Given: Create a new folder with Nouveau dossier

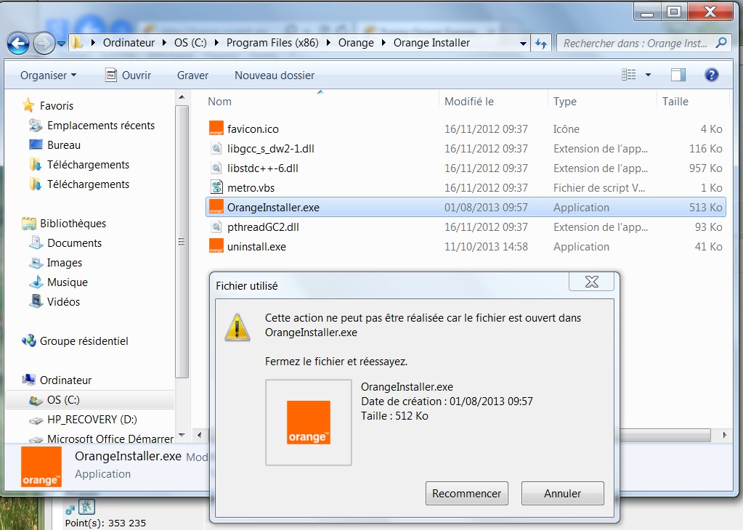Looking at the screenshot, I should (x=275, y=76).
